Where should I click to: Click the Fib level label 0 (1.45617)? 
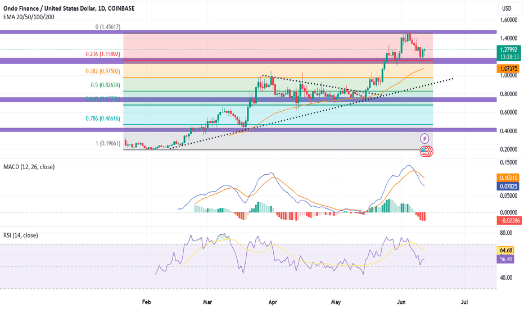[x=107, y=27]
